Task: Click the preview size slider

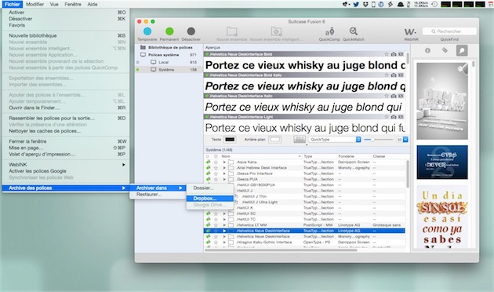Action: (378, 140)
